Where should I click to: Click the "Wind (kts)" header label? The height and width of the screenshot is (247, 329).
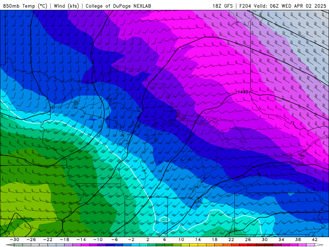pyautogui.click(x=66, y=6)
